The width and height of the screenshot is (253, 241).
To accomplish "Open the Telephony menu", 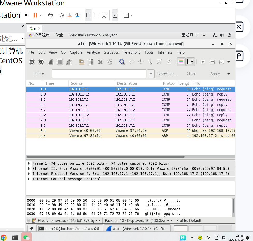I will (x=132, y=52).
